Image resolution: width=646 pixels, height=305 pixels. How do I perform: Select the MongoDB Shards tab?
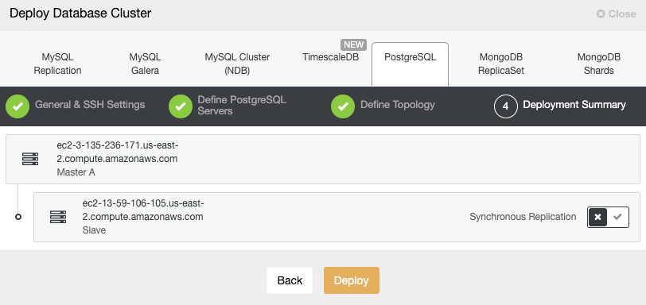click(598, 64)
